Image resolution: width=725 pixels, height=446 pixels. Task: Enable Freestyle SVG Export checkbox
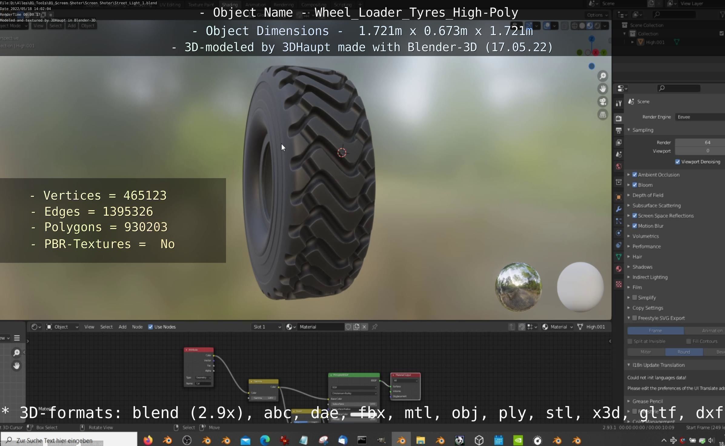pyautogui.click(x=634, y=318)
